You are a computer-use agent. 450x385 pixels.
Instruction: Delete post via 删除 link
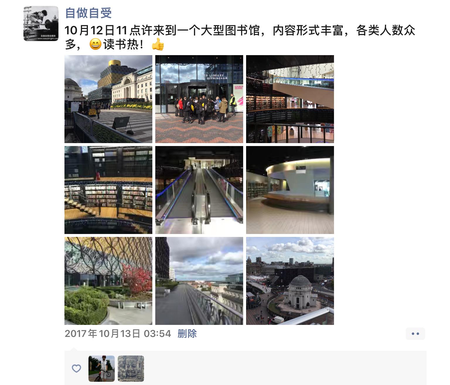(187, 334)
